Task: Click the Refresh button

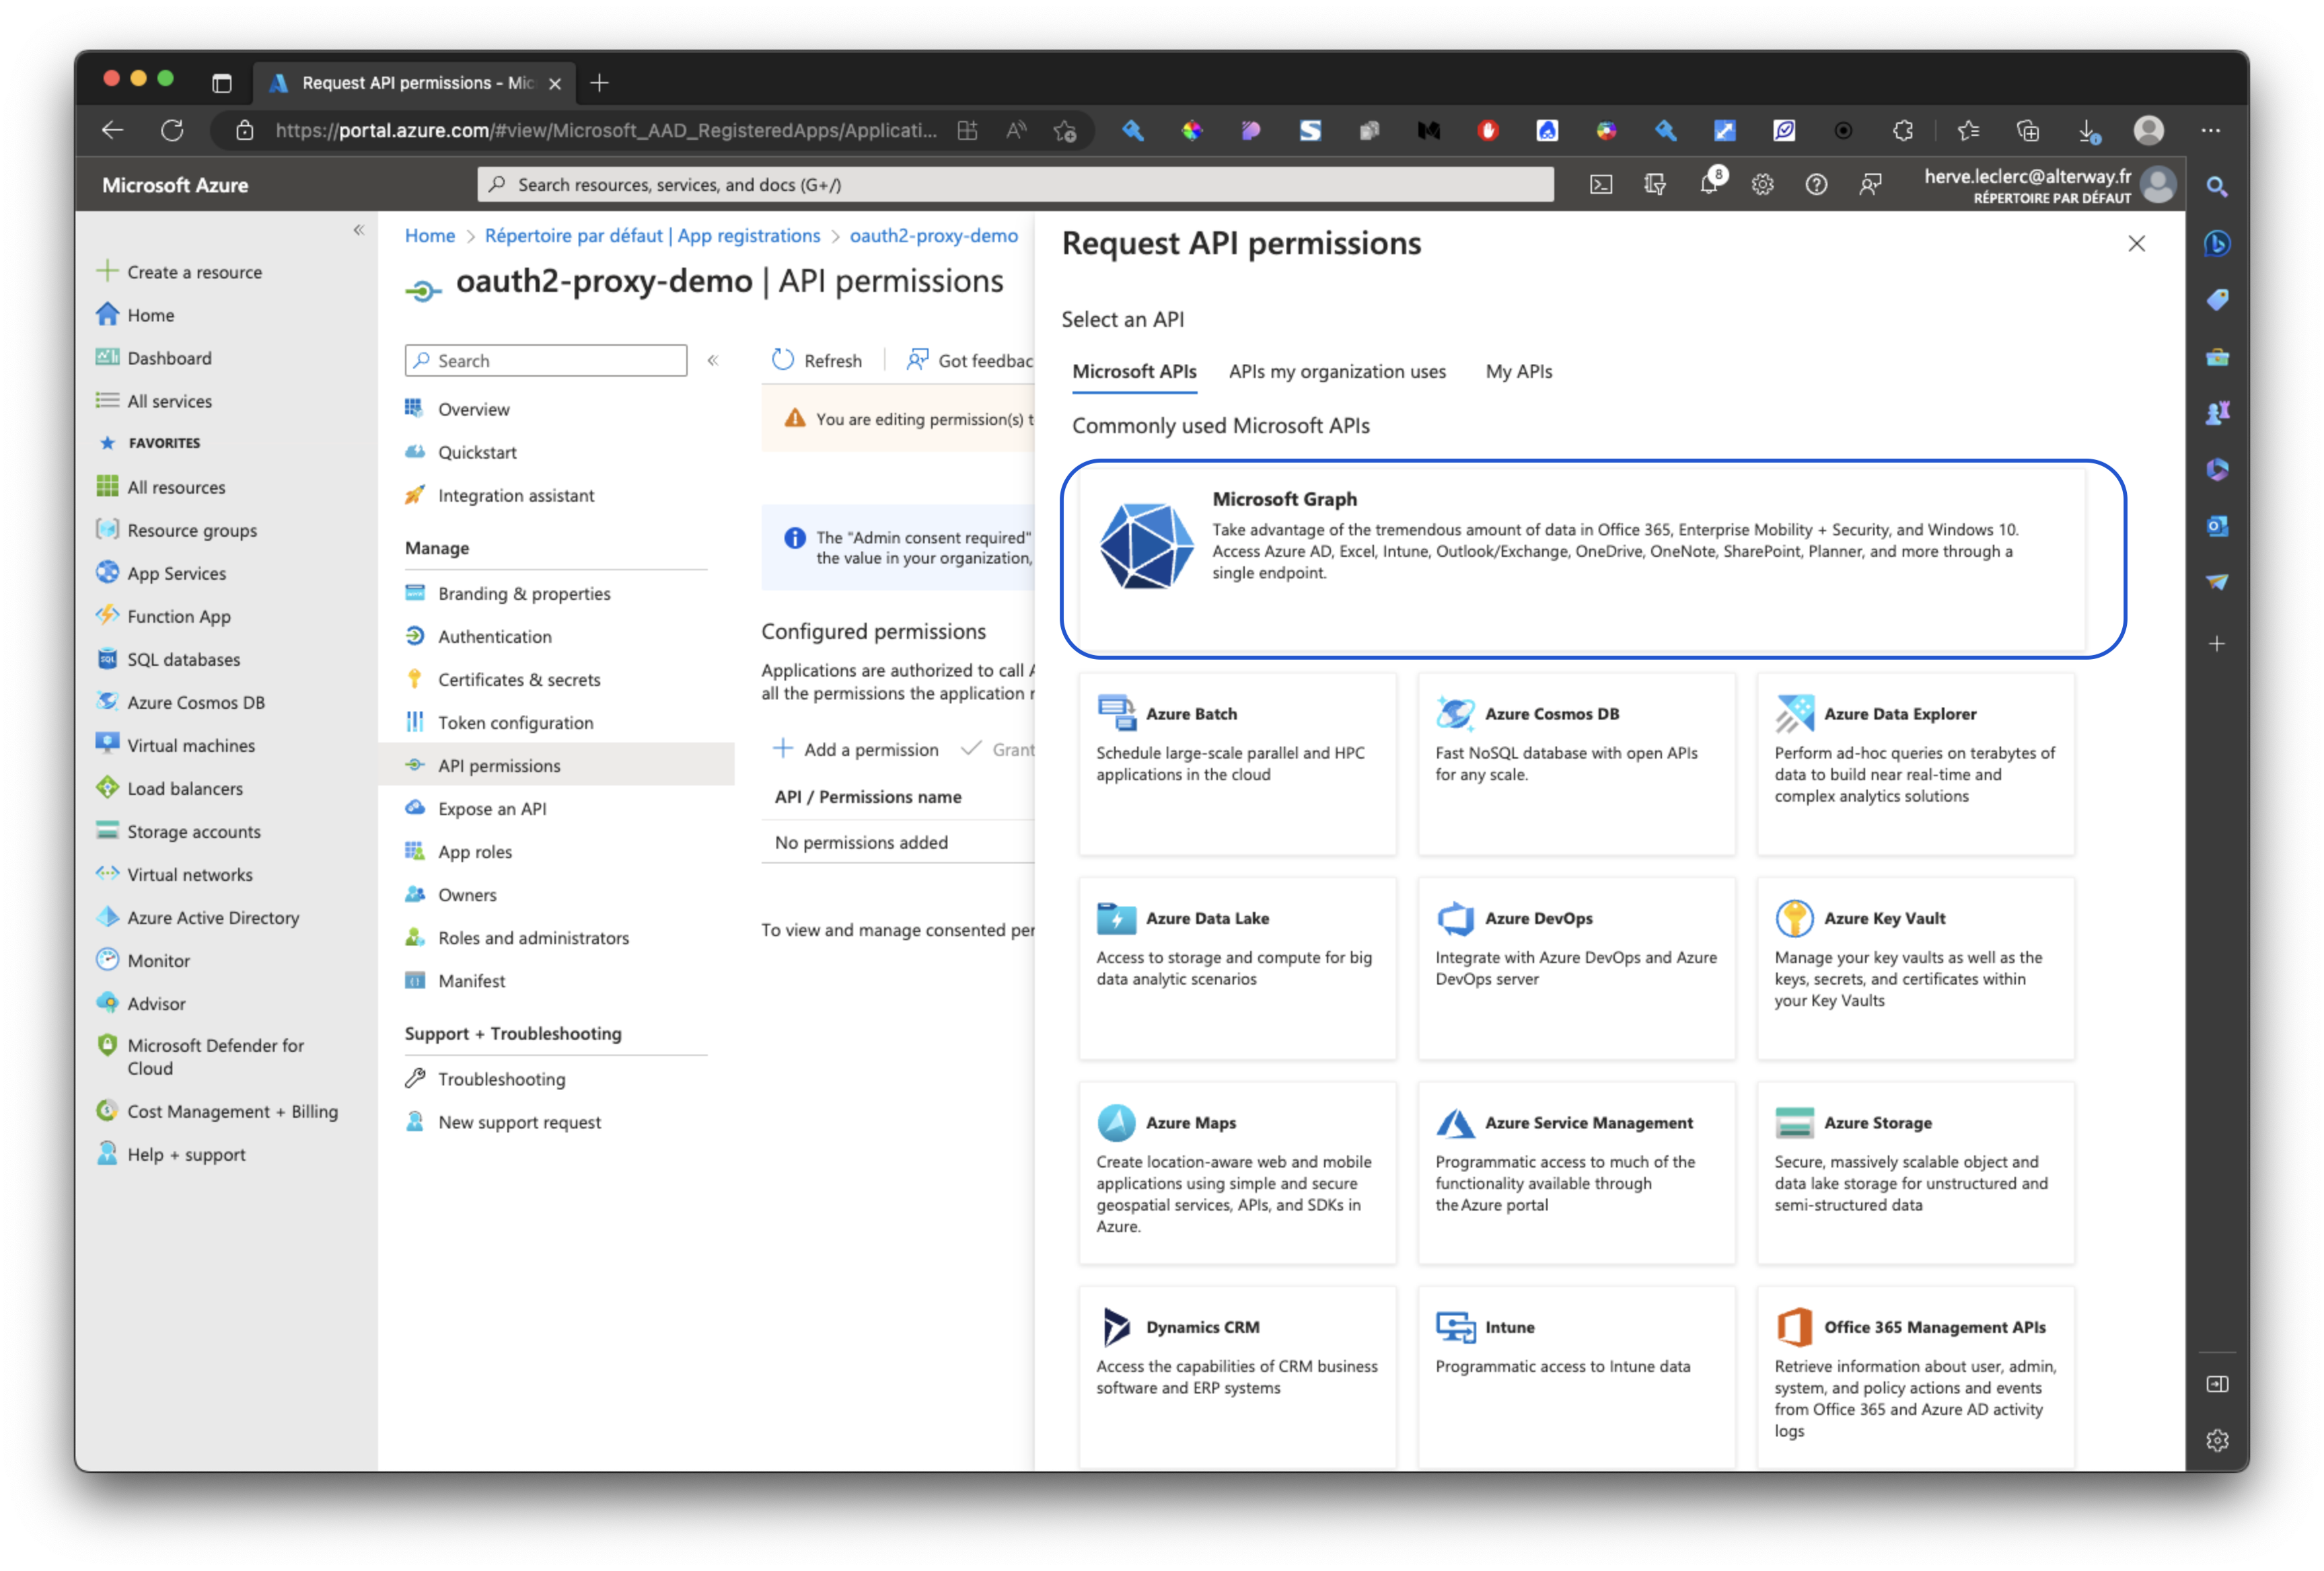Action: click(817, 360)
